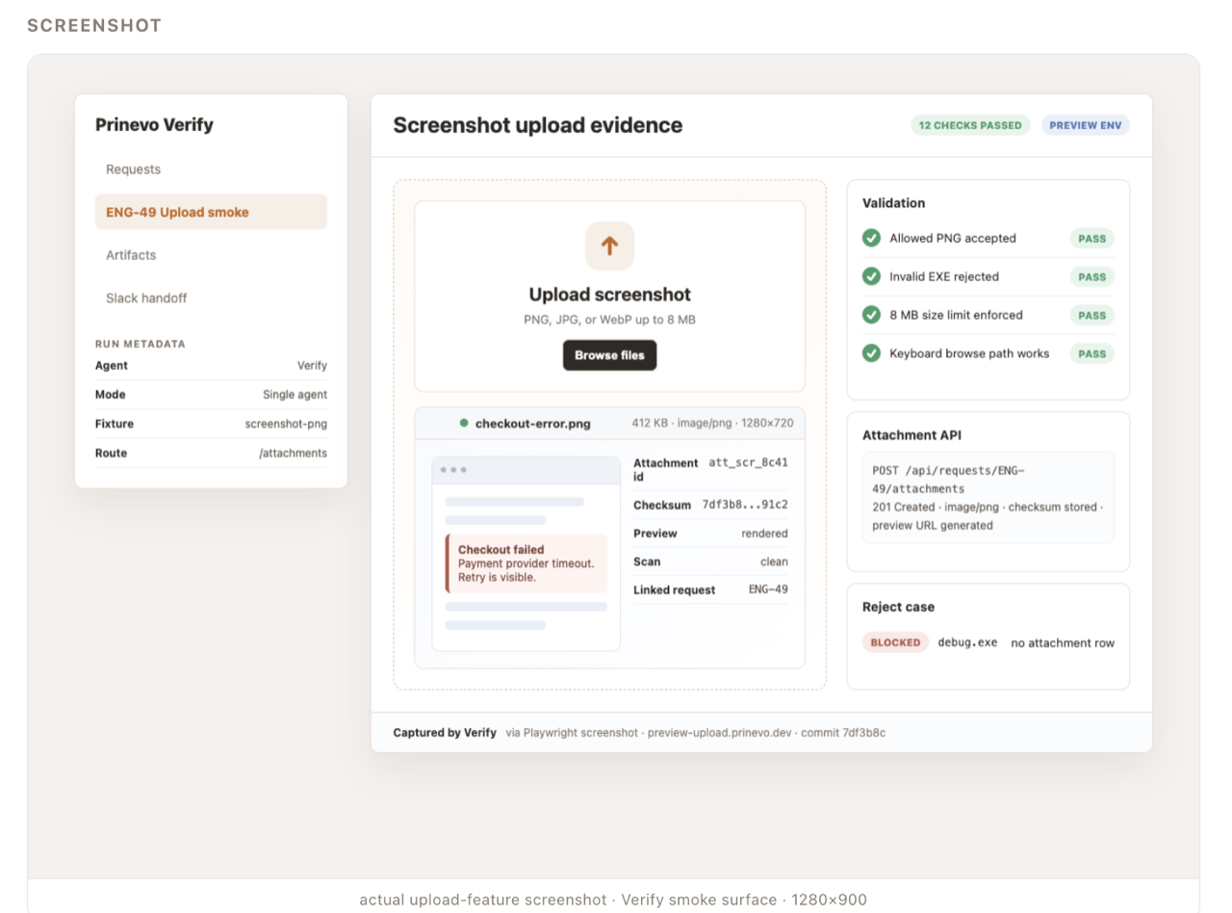Click attachment id value att_scr_8c41
This screenshot has height=913, width=1232.
pyautogui.click(x=748, y=462)
